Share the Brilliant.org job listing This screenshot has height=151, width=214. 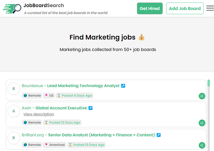click(202, 145)
